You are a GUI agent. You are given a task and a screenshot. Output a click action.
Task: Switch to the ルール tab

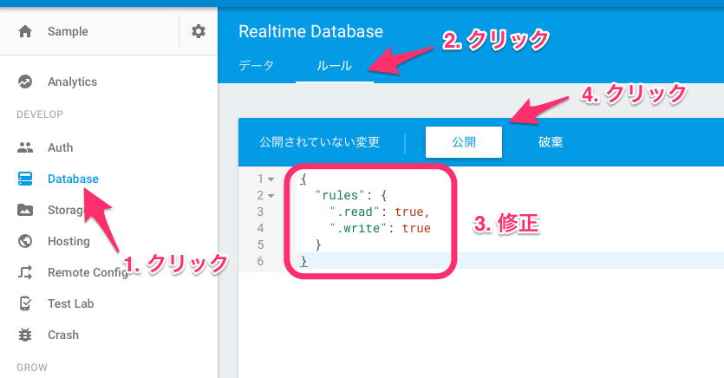(x=335, y=66)
